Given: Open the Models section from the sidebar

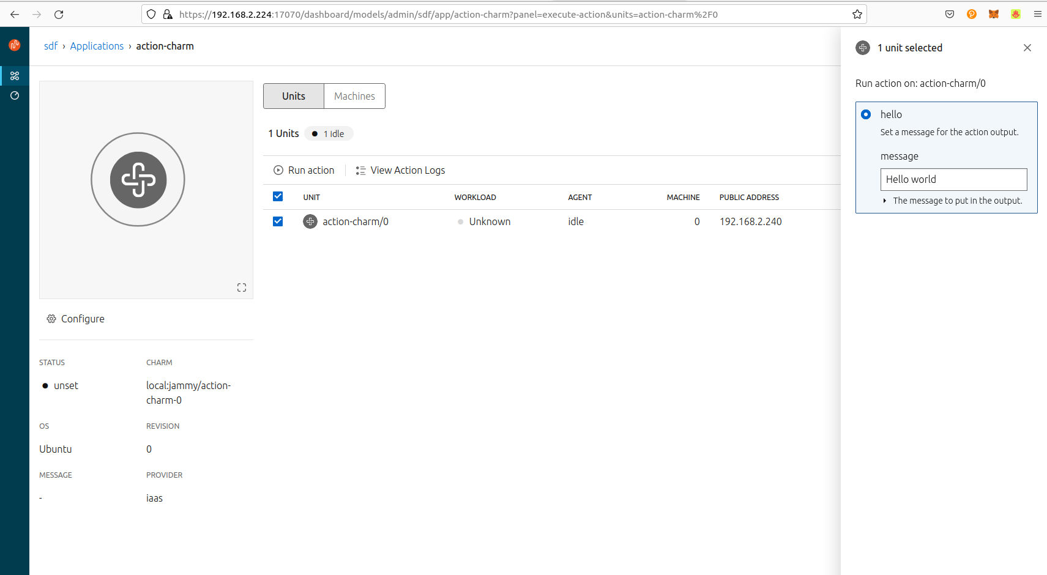Looking at the screenshot, I should coord(14,76).
